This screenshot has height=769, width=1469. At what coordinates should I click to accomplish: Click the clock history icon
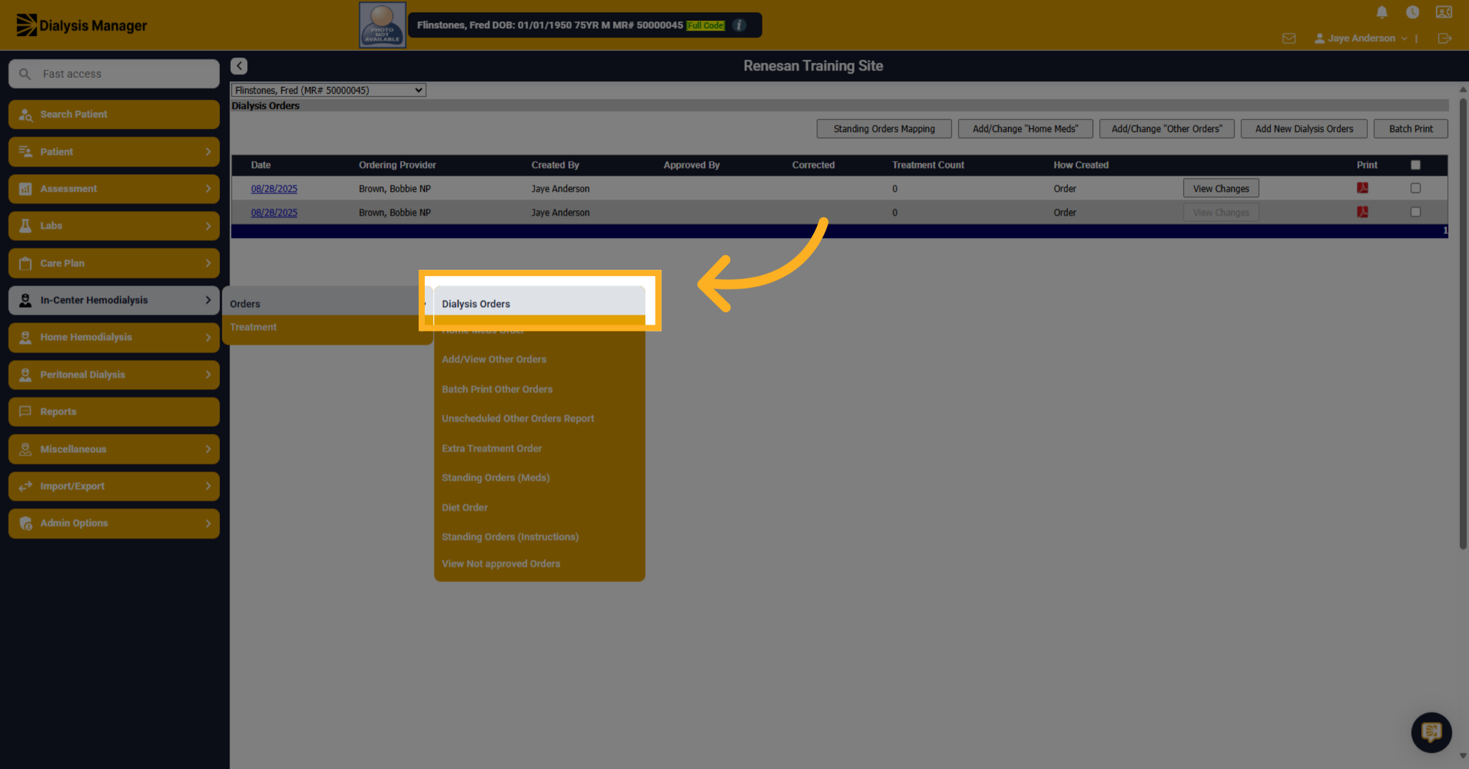point(1412,12)
